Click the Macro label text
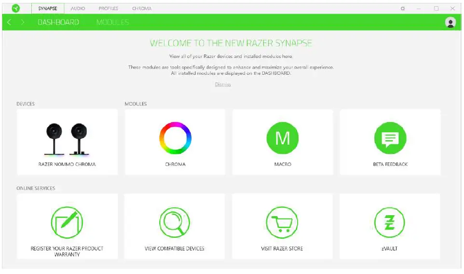 coord(283,164)
